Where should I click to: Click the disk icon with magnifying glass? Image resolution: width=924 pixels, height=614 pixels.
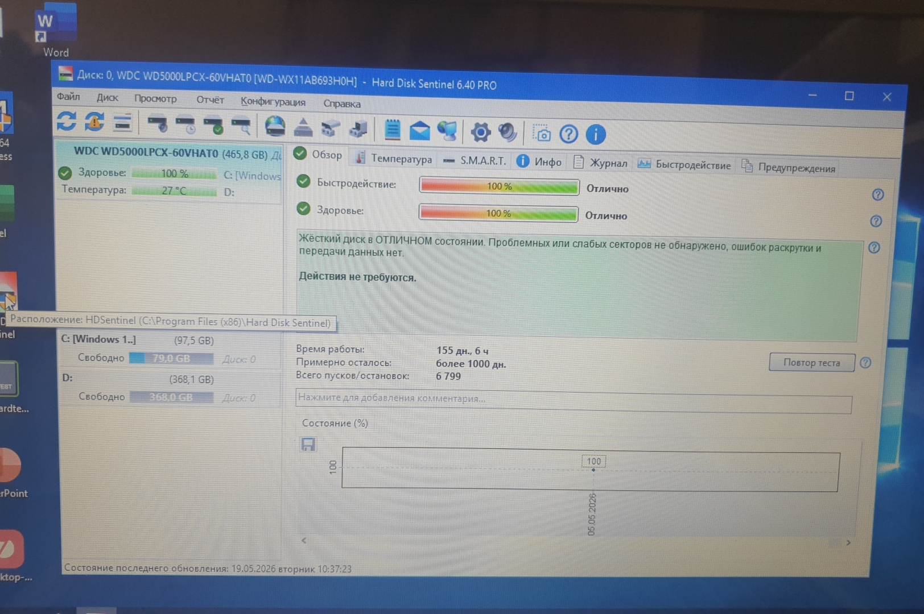(x=241, y=126)
